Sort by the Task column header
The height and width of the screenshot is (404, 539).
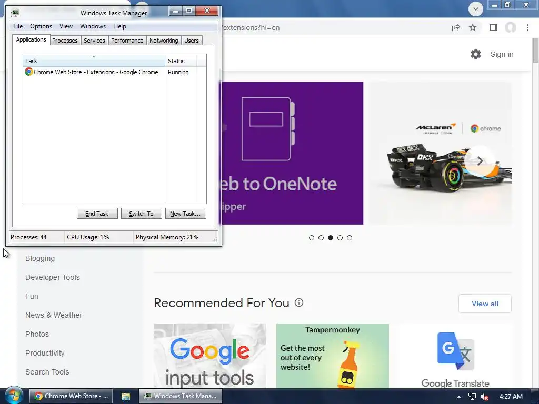tap(94, 61)
